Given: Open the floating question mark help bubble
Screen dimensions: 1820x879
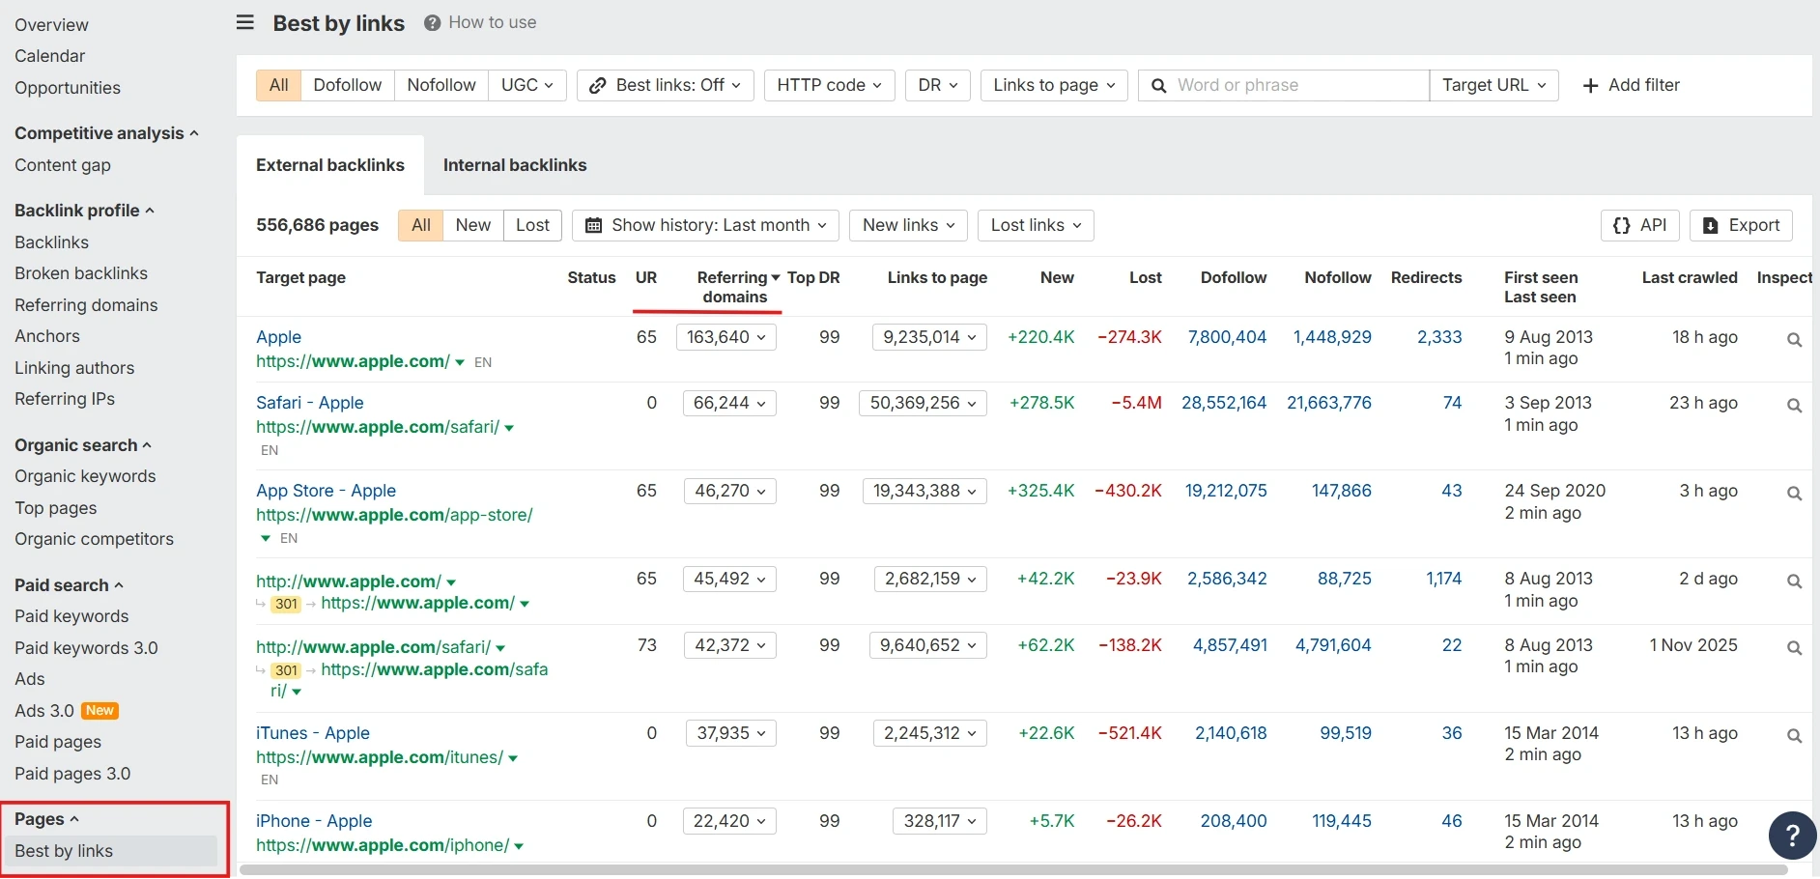Looking at the screenshot, I should pos(1793,835).
